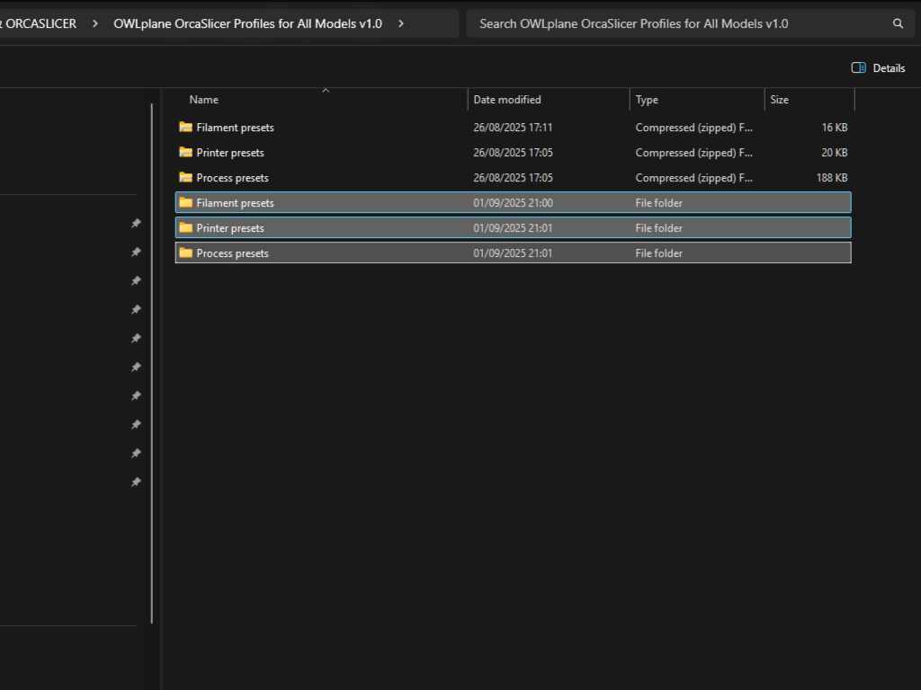
Task: Expand chevron after OWLplane folder breadcrumb
Action: click(401, 23)
